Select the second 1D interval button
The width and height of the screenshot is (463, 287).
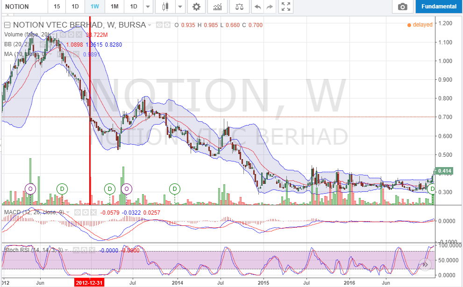(134, 7)
